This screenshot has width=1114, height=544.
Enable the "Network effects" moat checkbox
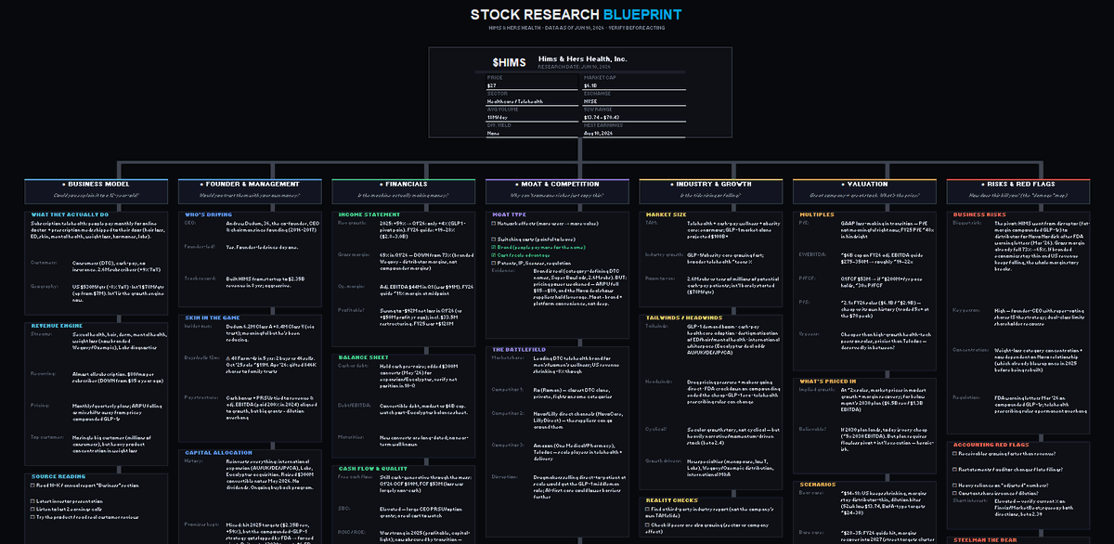pos(492,224)
